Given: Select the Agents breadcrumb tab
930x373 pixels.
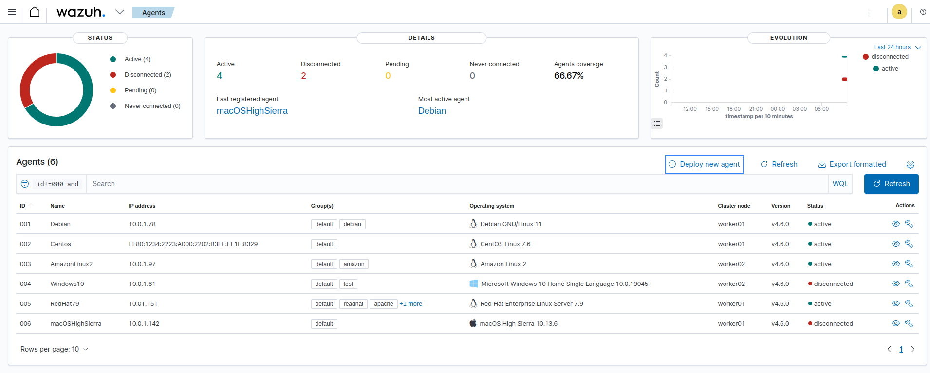Looking at the screenshot, I should (x=153, y=13).
